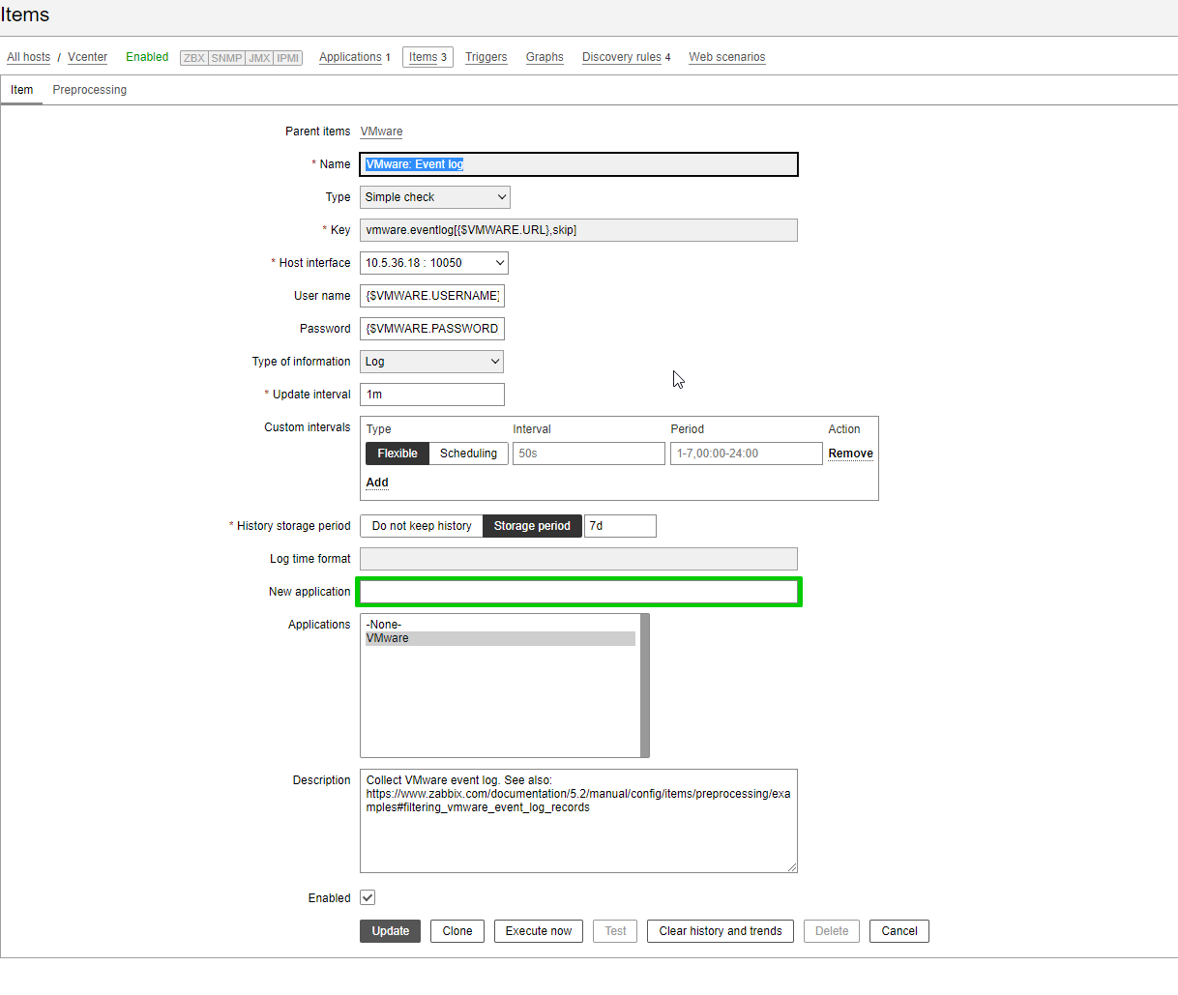Image resolution: width=1178 pixels, height=995 pixels.
Task: Click the Execute now button
Action: point(539,931)
